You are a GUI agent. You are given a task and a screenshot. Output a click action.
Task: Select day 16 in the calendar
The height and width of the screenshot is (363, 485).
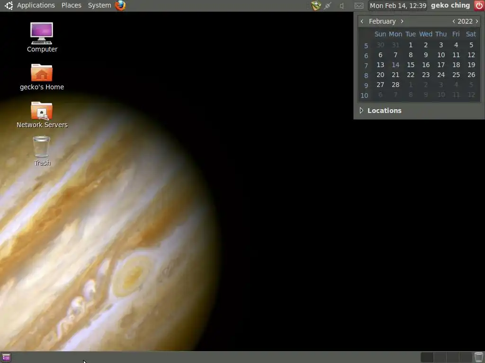[x=426, y=65]
